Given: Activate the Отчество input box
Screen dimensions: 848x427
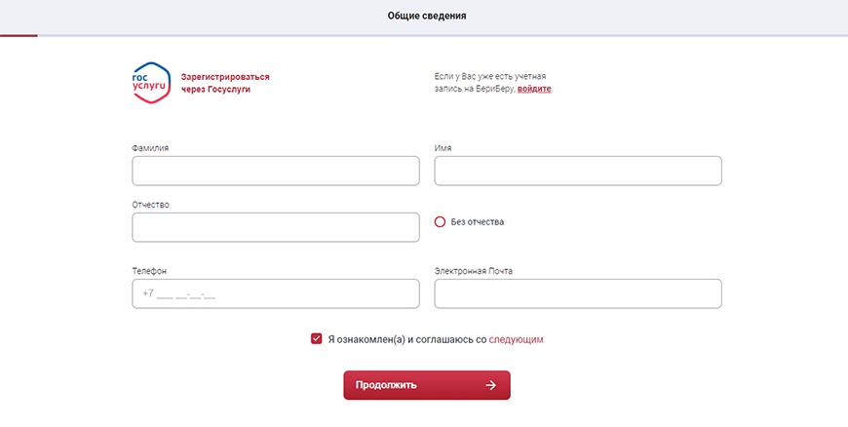Looking at the screenshot, I should pyautogui.click(x=276, y=227).
